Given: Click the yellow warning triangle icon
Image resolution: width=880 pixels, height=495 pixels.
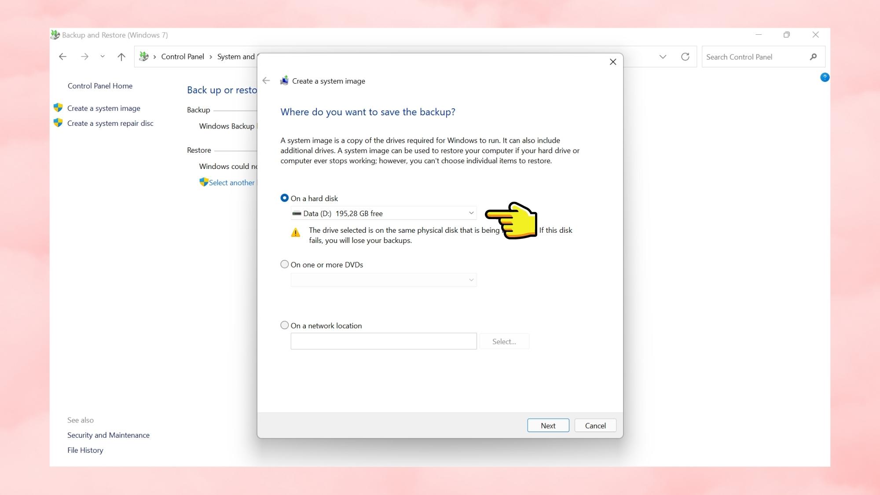Looking at the screenshot, I should click(296, 232).
